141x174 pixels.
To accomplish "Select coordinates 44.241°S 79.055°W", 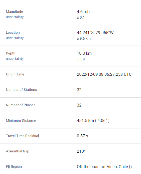I will pyautogui.click(x=95, y=33).
